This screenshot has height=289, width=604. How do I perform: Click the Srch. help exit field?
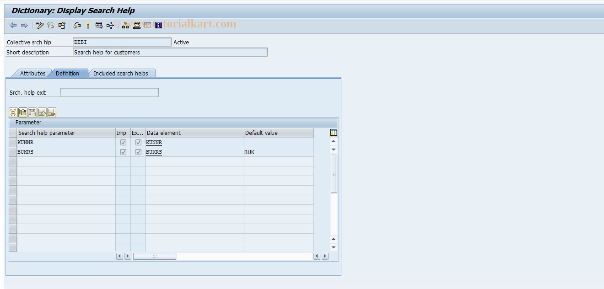[109, 92]
